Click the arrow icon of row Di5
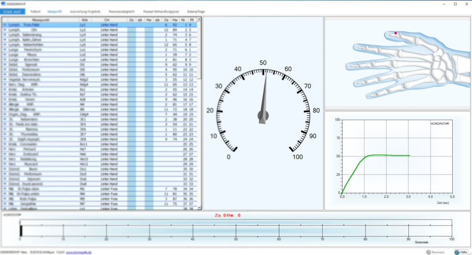The image size is (472, 255). 5,70
